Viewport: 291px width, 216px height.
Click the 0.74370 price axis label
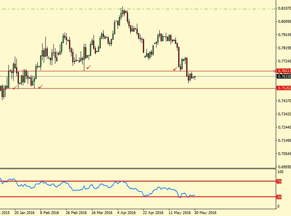point(284,101)
